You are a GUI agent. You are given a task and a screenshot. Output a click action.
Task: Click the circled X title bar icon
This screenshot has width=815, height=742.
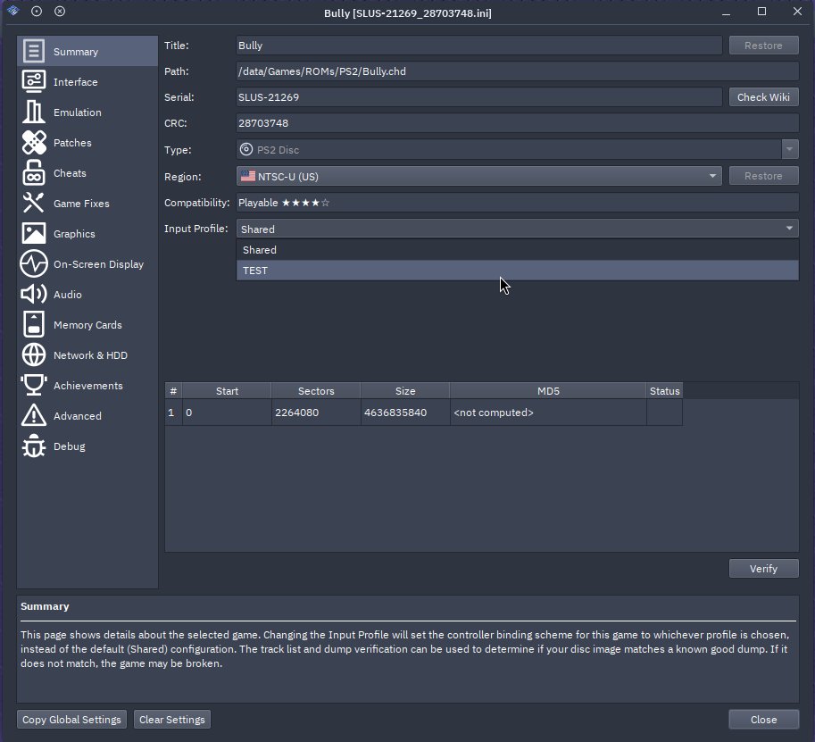click(x=60, y=11)
